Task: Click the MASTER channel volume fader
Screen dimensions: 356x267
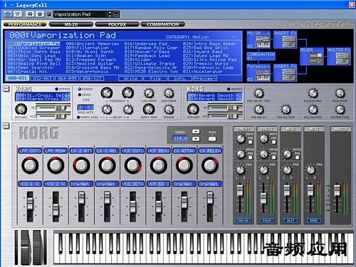Action: [x=337, y=190]
